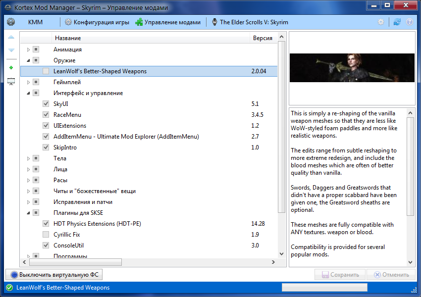The width and height of the screenshot is (421, 297).
Task: Uncheck the RaceMenu mod checkbox
Action: 46,114
